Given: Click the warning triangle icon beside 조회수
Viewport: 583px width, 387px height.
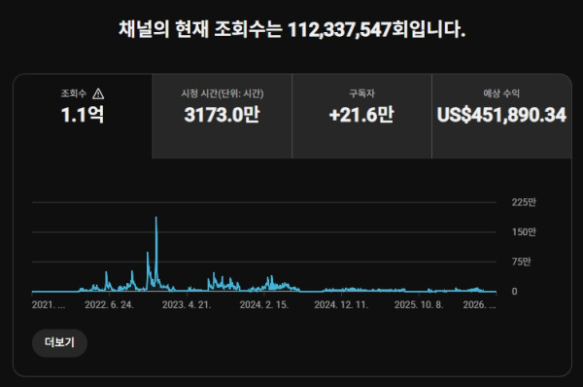Looking at the screenshot, I should coord(98,93).
